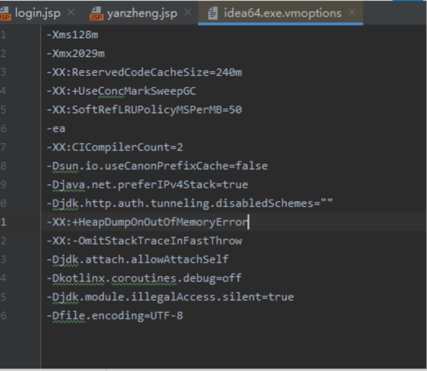This screenshot has width=427, height=371.
Task: Click the -XX:CICompilerCount=2 line
Action: (x=115, y=147)
